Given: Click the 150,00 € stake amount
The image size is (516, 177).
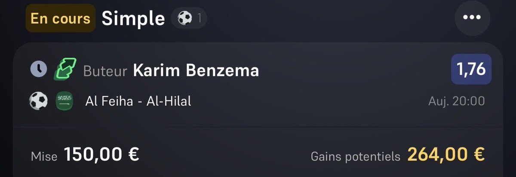Looking at the screenshot, I should pyautogui.click(x=101, y=155).
